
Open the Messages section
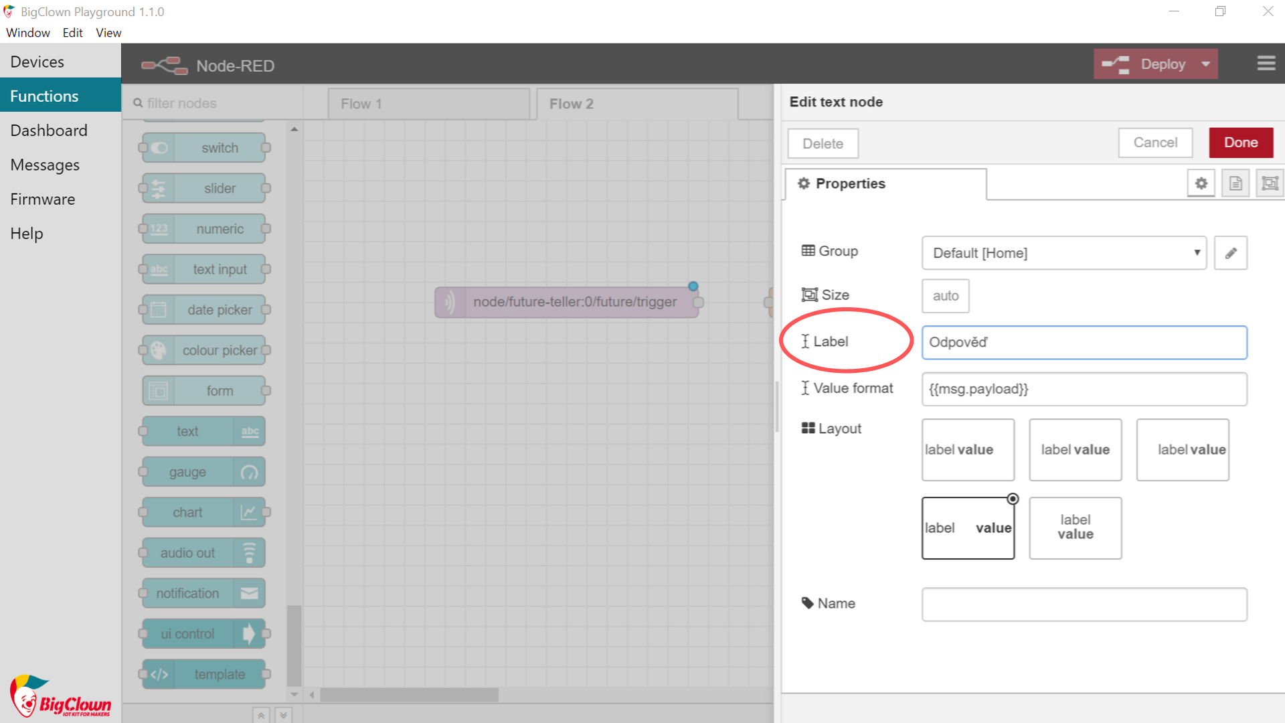click(60, 165)
